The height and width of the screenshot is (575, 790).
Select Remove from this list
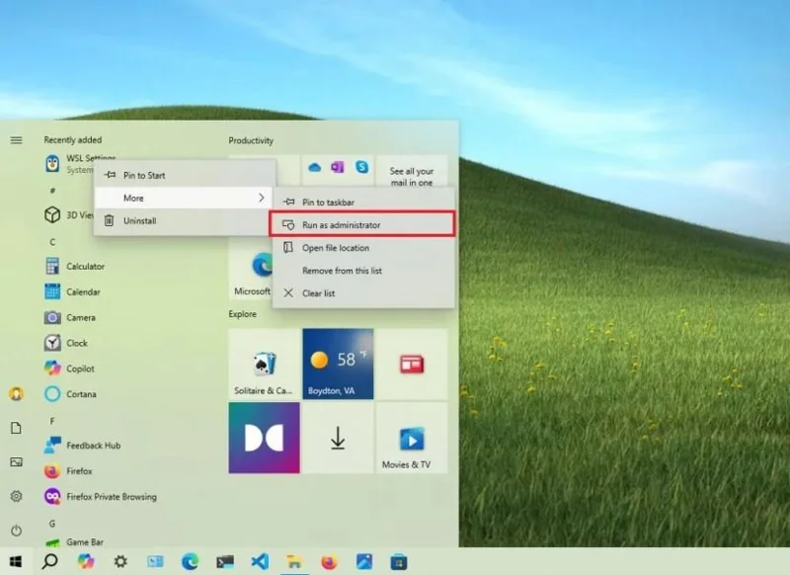(363, 271)
